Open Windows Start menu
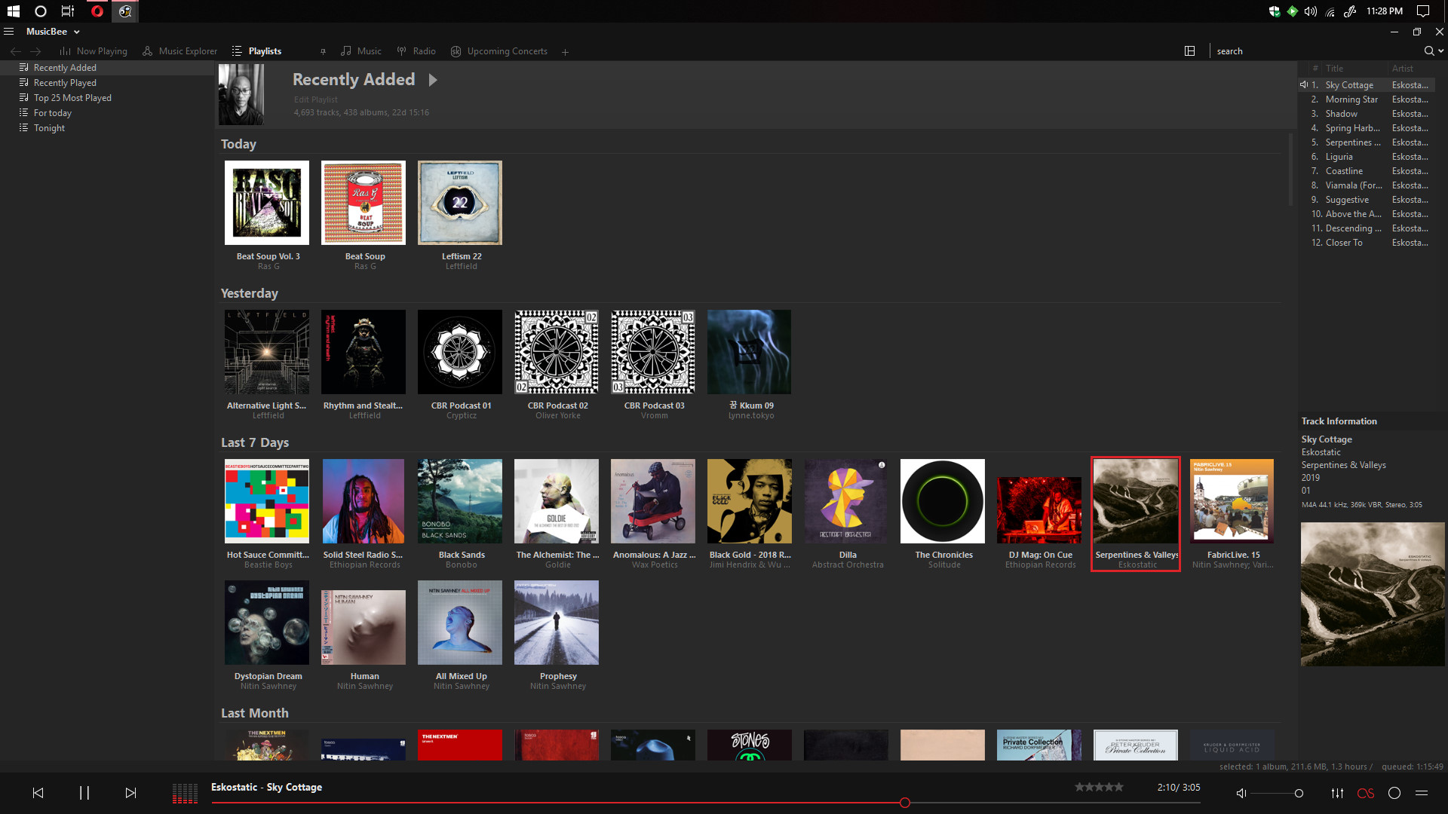1448x814 pixels. [x=13, y=11]
